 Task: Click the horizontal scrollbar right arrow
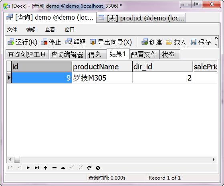214,160
